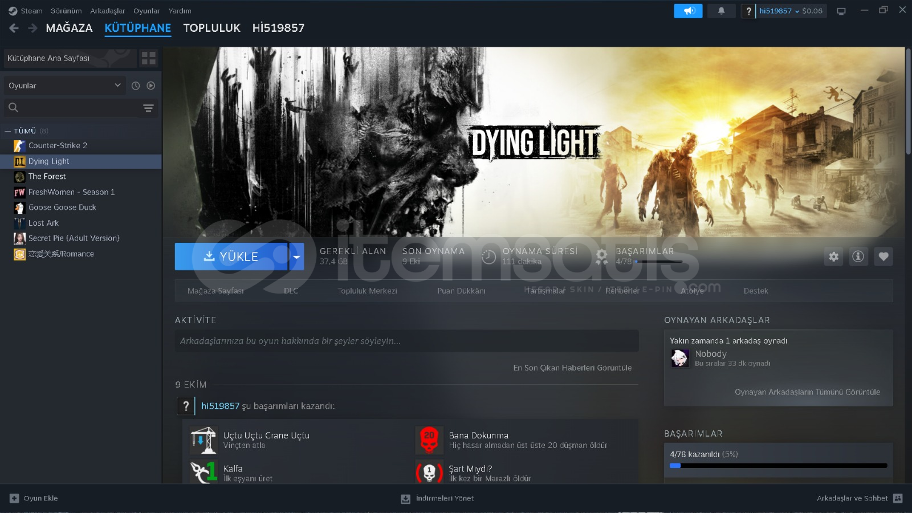Open the Destek link

[x=756, y=291]
